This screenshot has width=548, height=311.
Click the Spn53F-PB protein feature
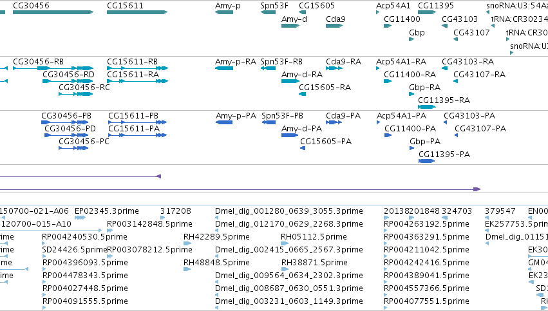(x=269, y=122)
